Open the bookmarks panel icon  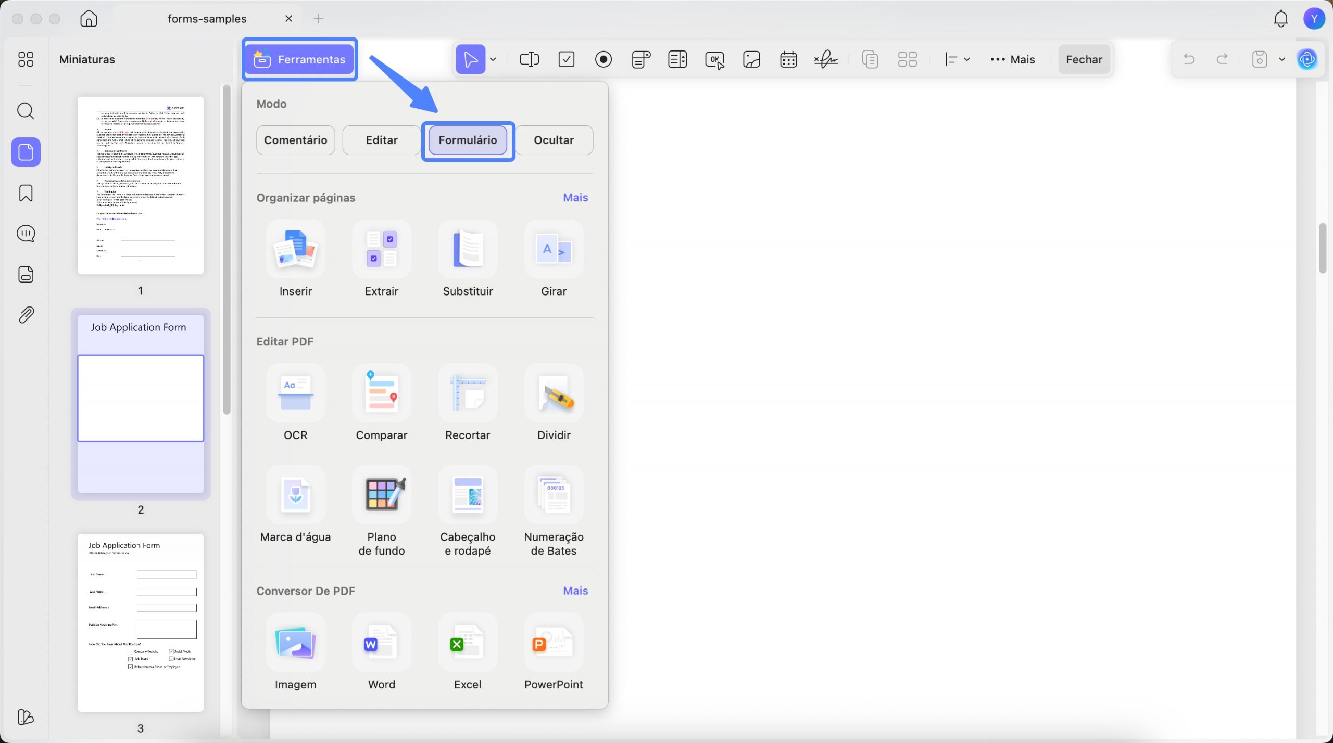click(x=26, y=193)
